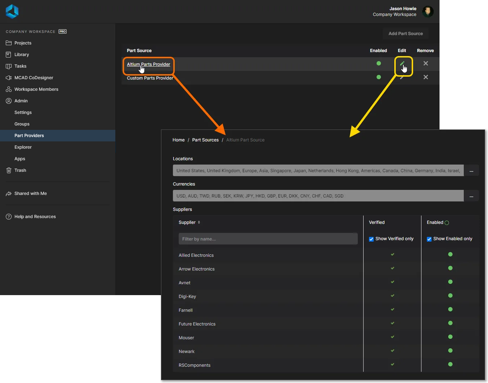Open Workspace Members page
The image size is (488, 383).
36,89
